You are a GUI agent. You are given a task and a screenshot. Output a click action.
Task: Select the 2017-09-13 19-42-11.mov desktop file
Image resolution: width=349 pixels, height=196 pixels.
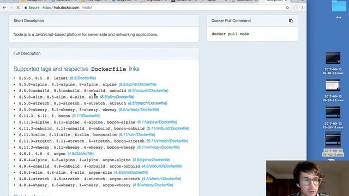pyautogui.click(x=333, y=144)
